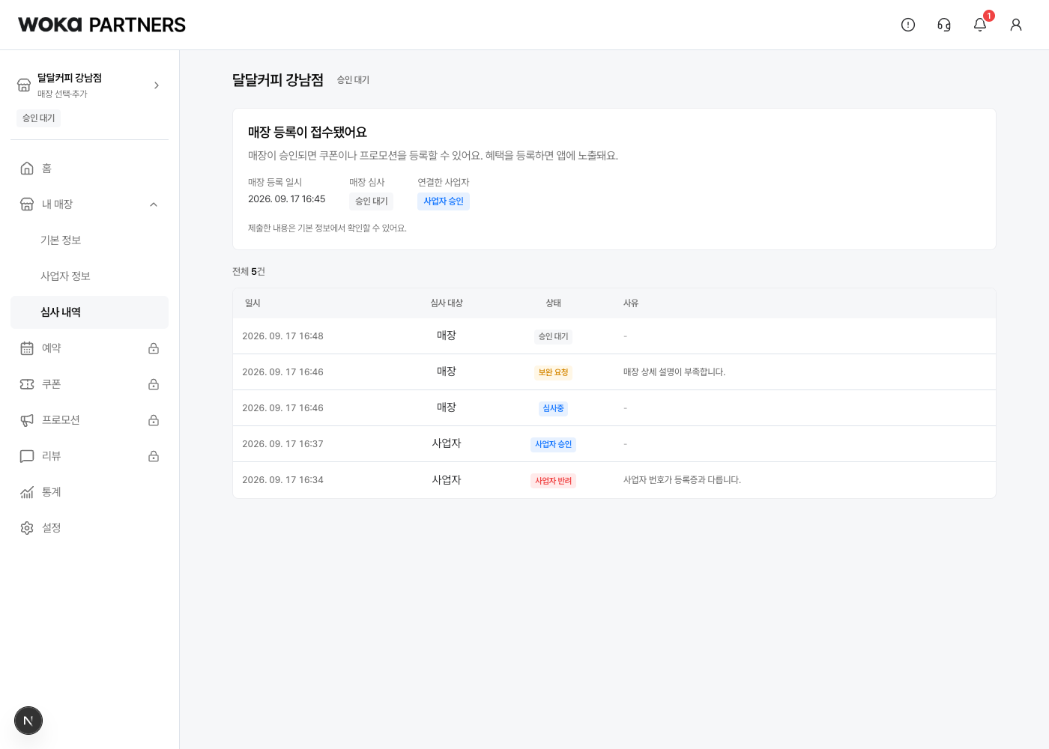Image resolution: width=1049 pixels, height=749 pixels.
Task: Click the 심사 대상 column header
Action: 447,303
